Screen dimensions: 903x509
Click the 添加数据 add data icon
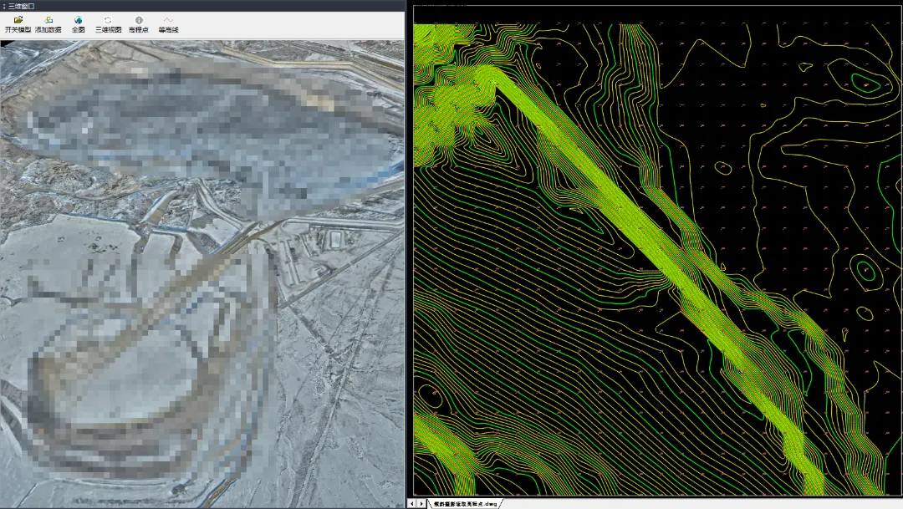pos(48,20)
